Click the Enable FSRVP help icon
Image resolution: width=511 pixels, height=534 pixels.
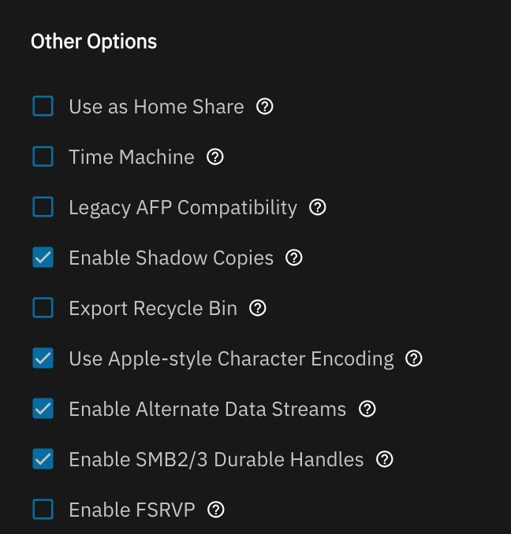coord(216,510)
